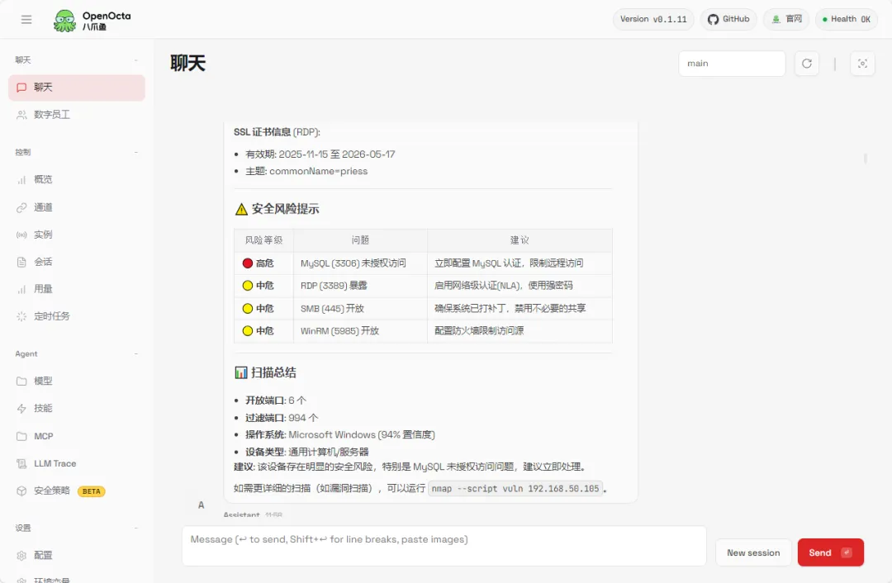Toggle focus mode icon at top right

(862, 64)
